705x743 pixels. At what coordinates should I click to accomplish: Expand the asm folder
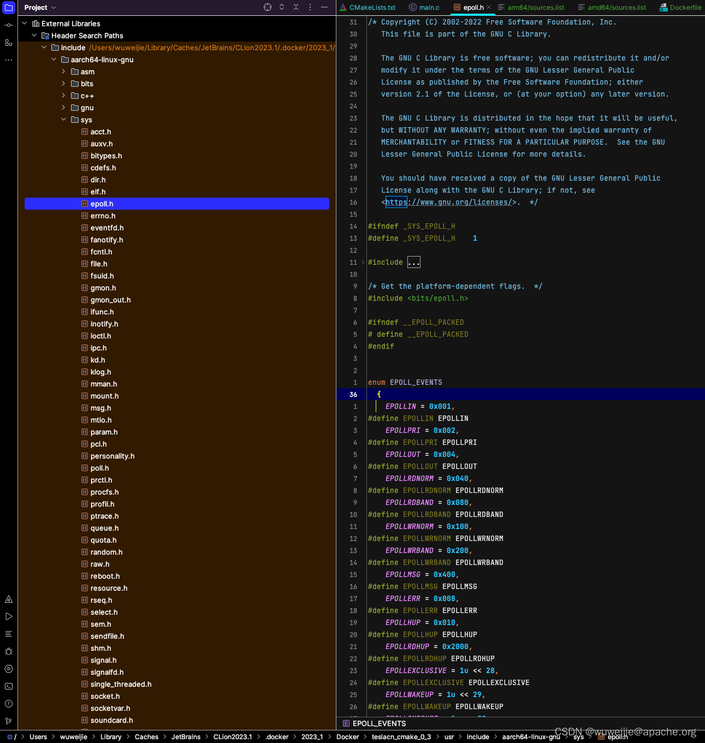point(64,72)
